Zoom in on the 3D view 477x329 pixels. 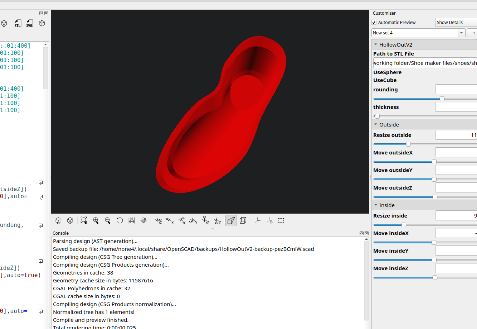96,220
